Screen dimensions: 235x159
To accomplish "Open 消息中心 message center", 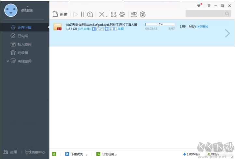I will 35,152.
